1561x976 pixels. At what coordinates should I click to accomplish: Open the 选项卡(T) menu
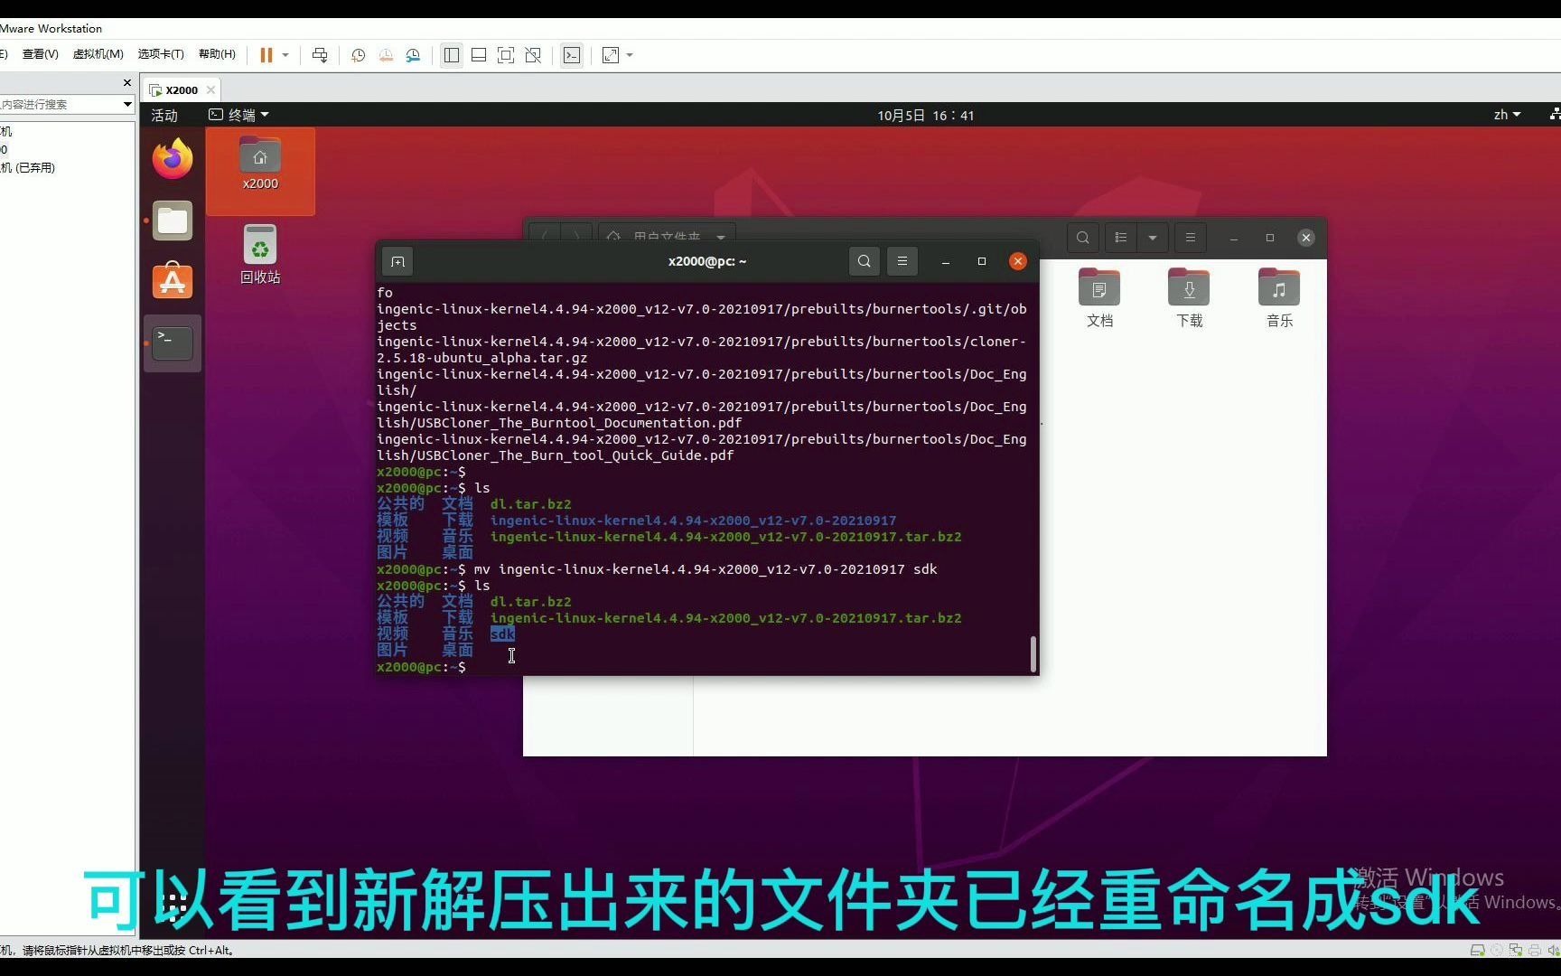click(161, 54)
